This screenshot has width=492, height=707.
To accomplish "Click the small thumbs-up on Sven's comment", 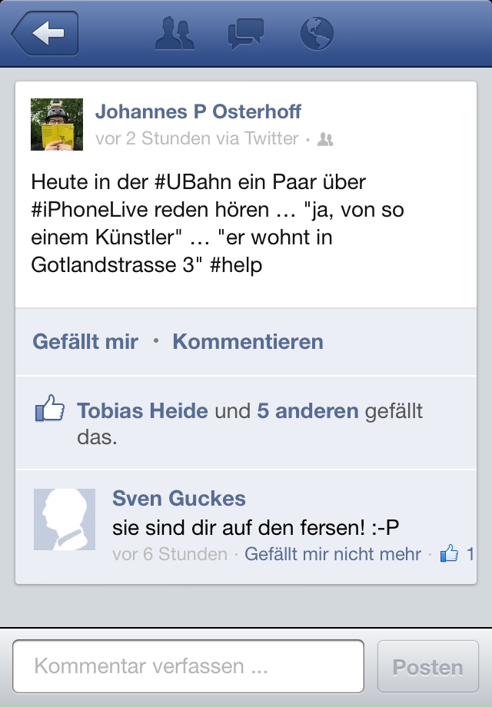I will click(x=449, y=553).
